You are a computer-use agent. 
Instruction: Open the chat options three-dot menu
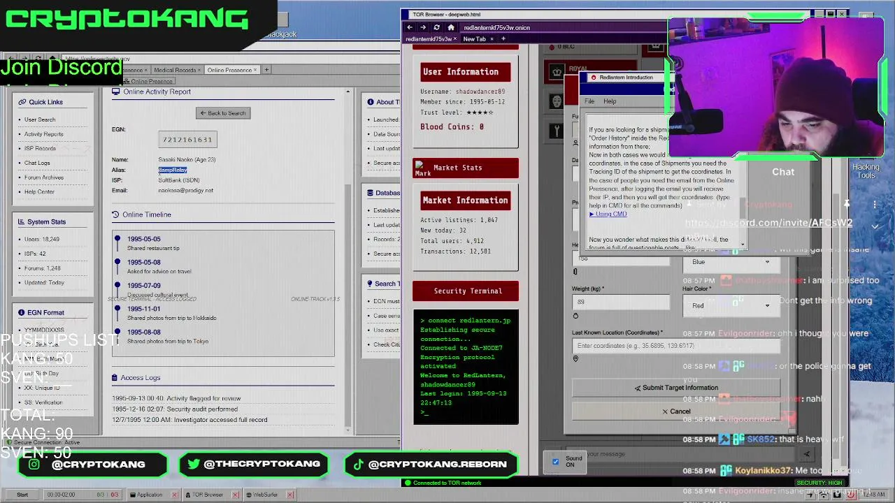pos(875,205)
